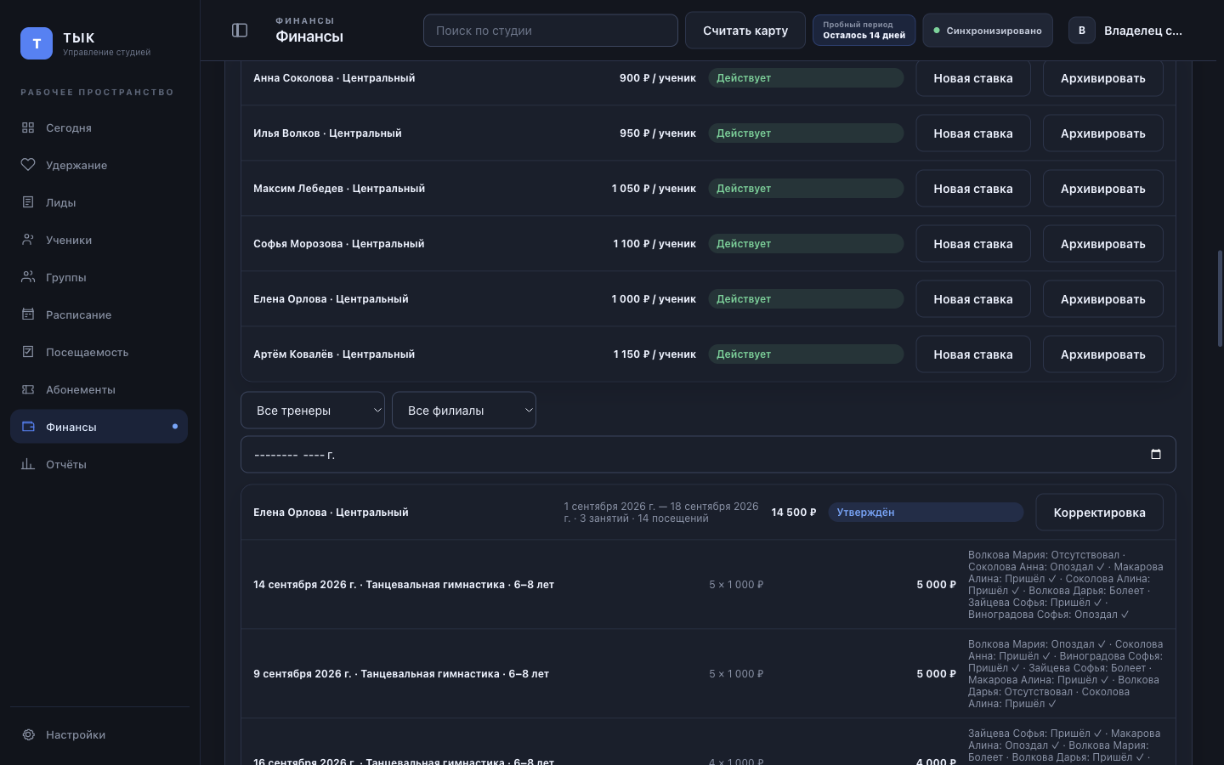Viewport: 1224px width, 765px height.
Task: Click the Синхронизировано status badge
Action: tap(988, 31)
